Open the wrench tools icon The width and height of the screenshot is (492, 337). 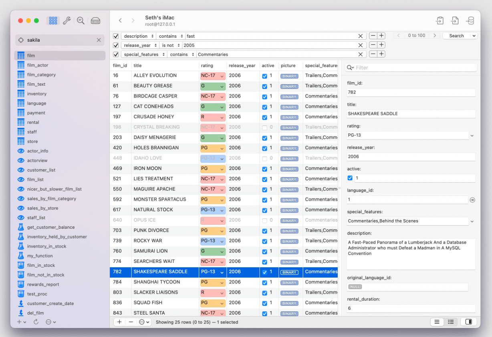point(67,20)
